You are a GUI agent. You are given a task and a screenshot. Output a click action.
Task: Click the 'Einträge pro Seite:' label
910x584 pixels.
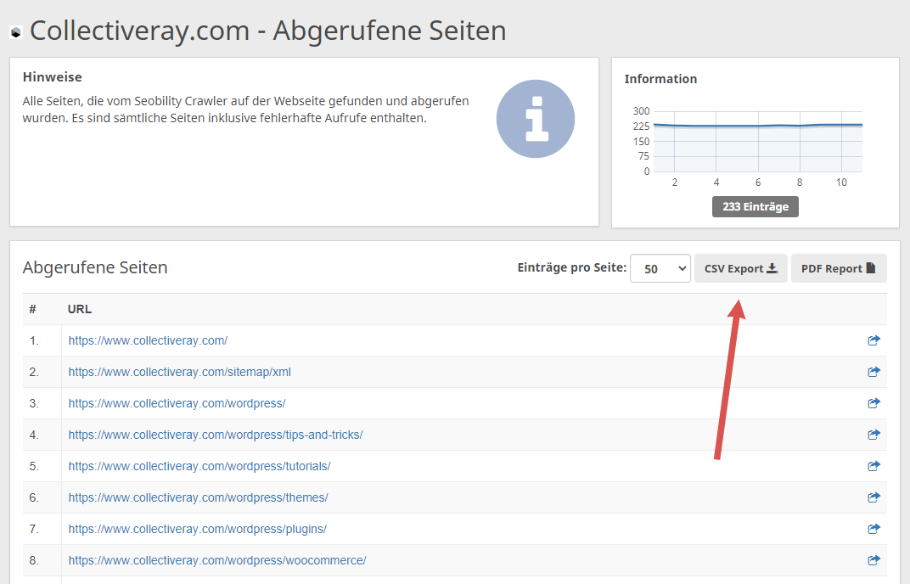click(x=571, y=267)
